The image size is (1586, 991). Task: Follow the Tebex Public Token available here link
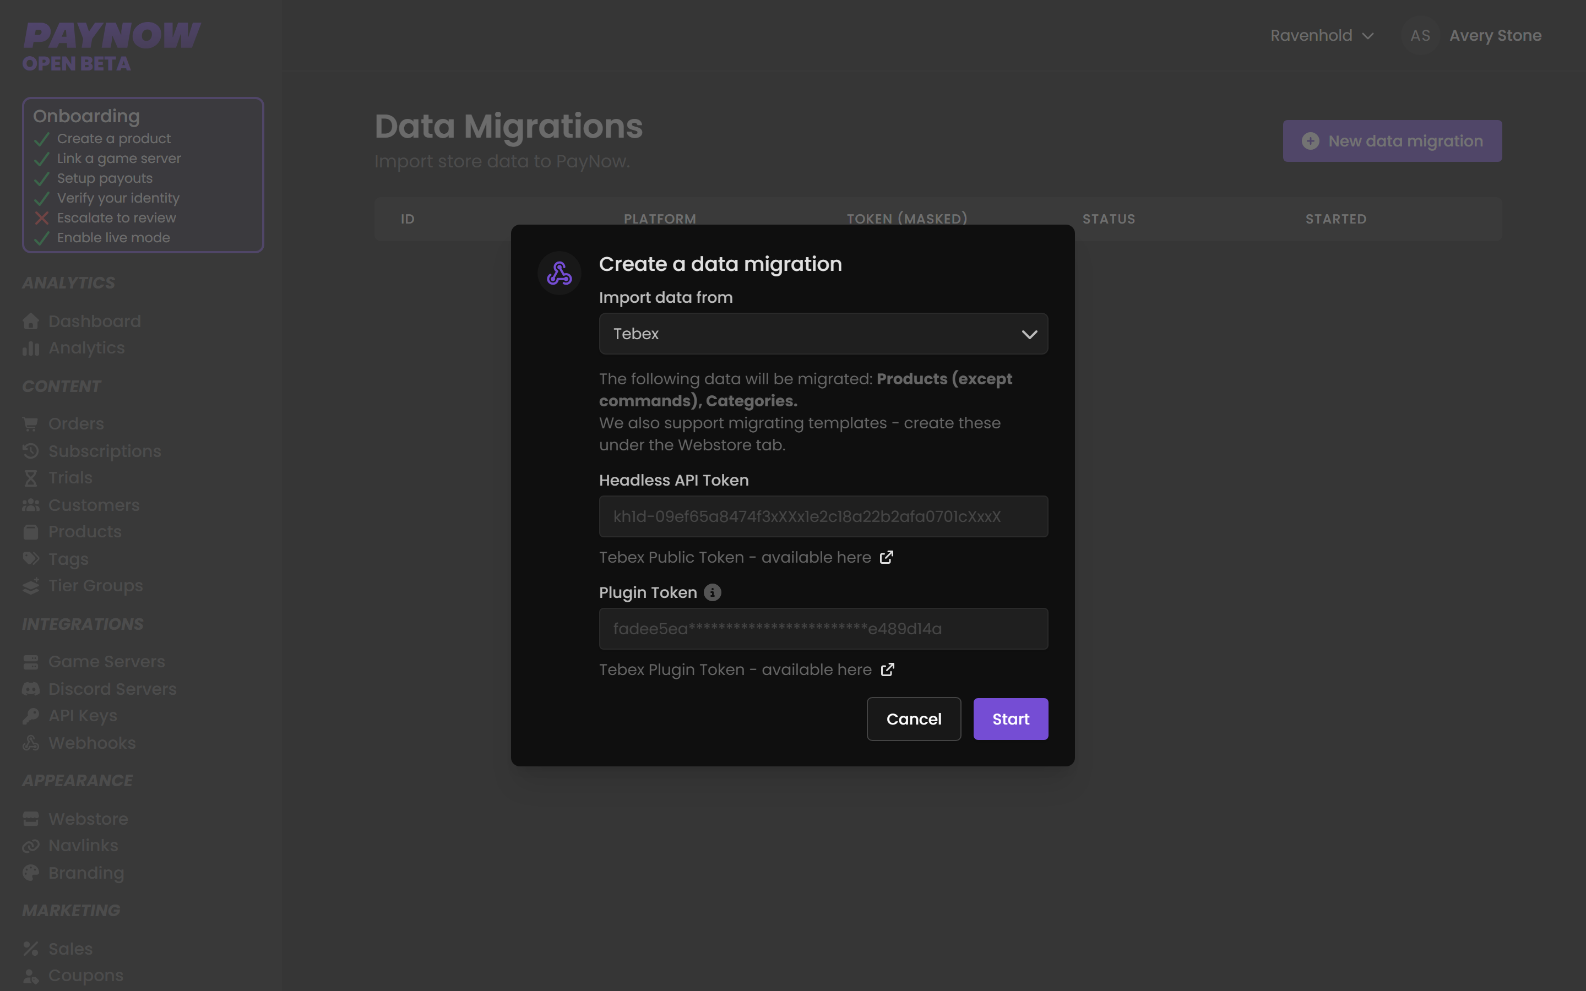coord(746,557)
